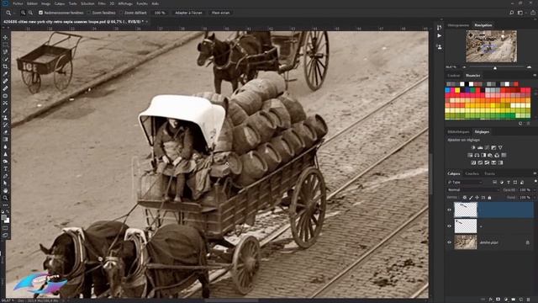Open the search icon at top right
Image resolution: width=538 pixels, height=303 pixels.
511,13
